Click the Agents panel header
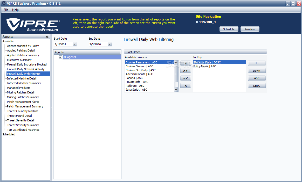Image resolution: width=302 pixels, height=182 pixels. coord(87,52)
